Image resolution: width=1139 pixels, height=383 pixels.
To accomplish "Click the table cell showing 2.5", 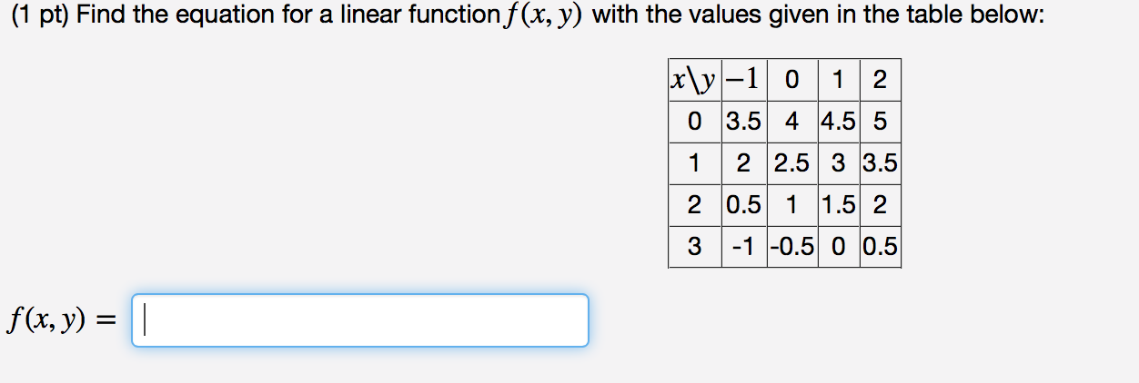I will (x=792, y=163).
